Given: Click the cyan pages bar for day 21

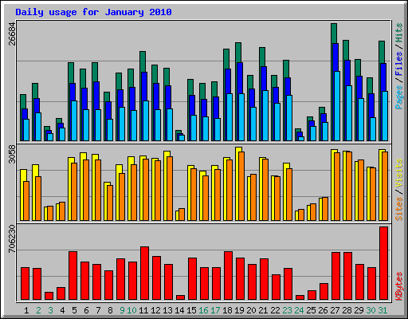Looking at the screenshot, I should tap(265, 116).
